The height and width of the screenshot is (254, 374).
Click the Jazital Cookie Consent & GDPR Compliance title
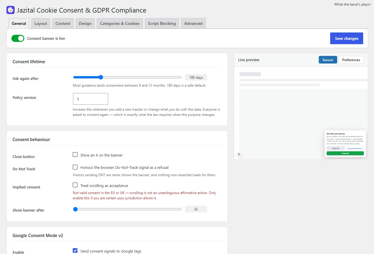tap(82, 10)
